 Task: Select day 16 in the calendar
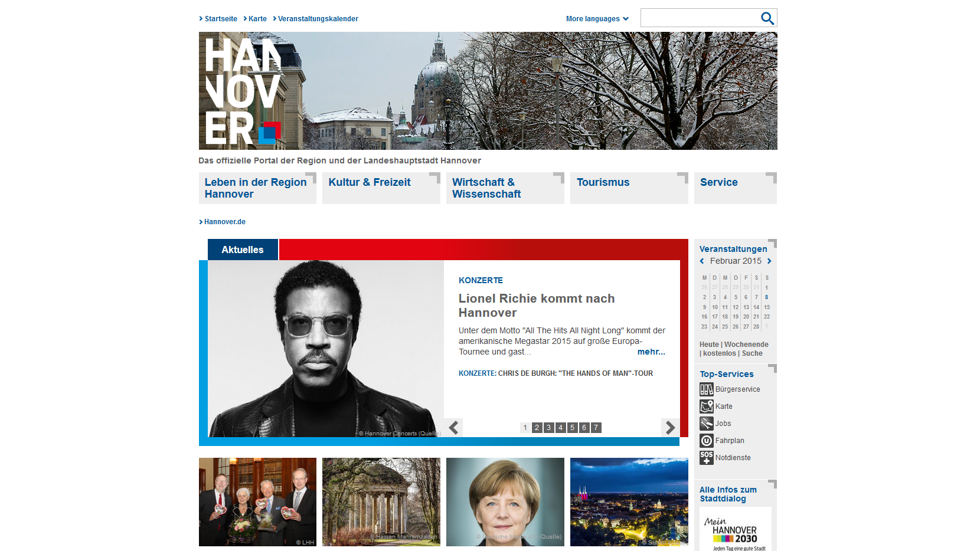tap(704, 317)
